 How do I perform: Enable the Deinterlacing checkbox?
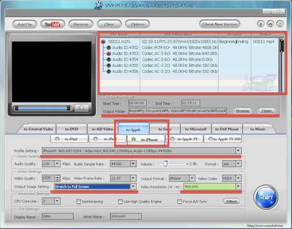click(78, 201)
